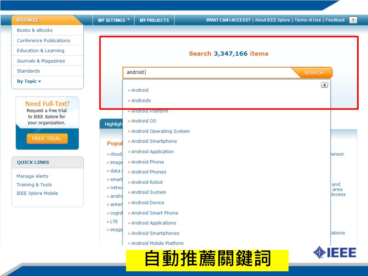368x276 pixels.
Task: Open the MY SETTINGS dropdown menu
Action: (114, 20)
